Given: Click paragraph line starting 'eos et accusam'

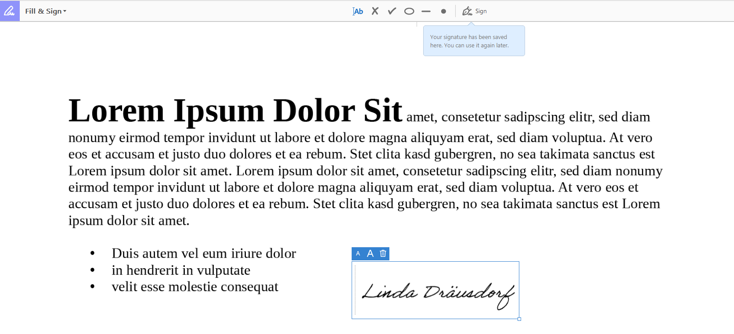Looking at the screenshot, I should pyautogui.click(x=361, y=154).
